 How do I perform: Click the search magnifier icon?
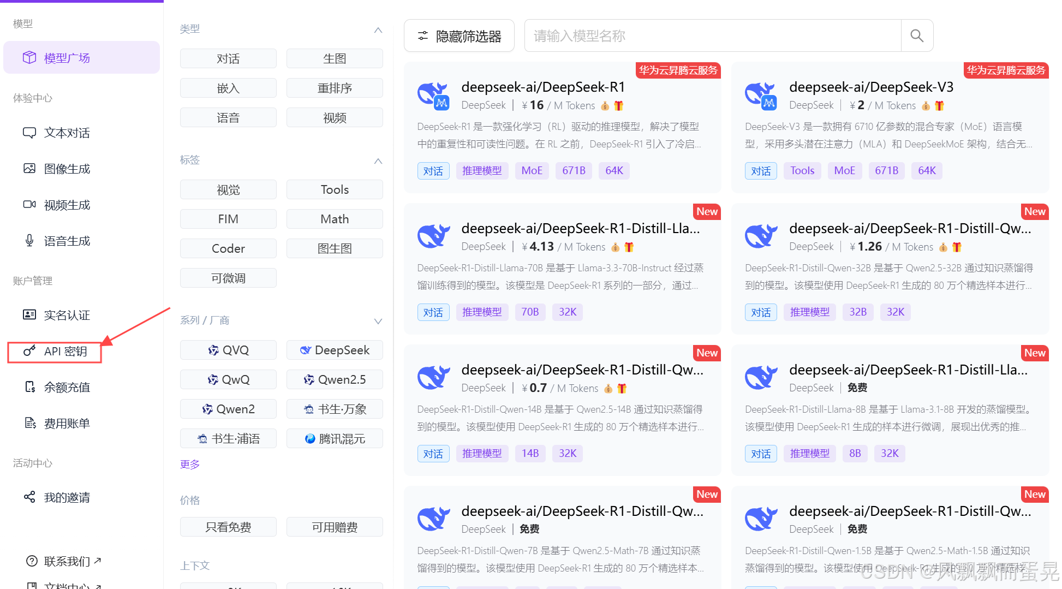tap(917, 36)
